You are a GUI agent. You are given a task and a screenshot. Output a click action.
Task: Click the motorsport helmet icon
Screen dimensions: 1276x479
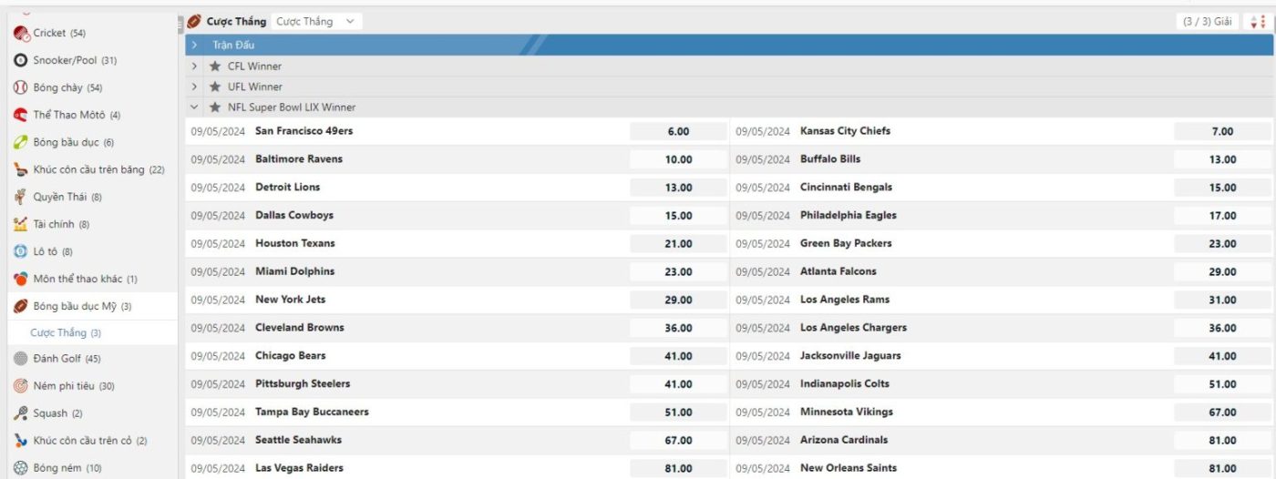(21, 116)
